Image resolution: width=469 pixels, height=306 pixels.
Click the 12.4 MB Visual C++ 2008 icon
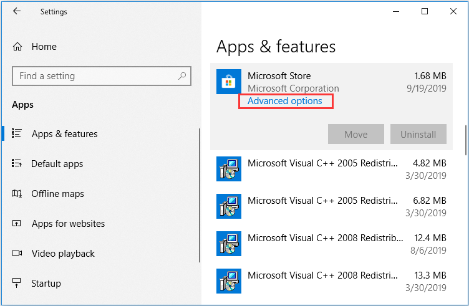(x=229, y=244)
